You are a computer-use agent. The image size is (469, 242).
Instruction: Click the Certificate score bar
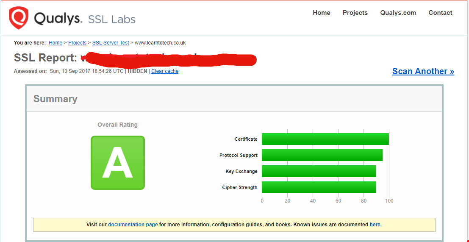325,139
